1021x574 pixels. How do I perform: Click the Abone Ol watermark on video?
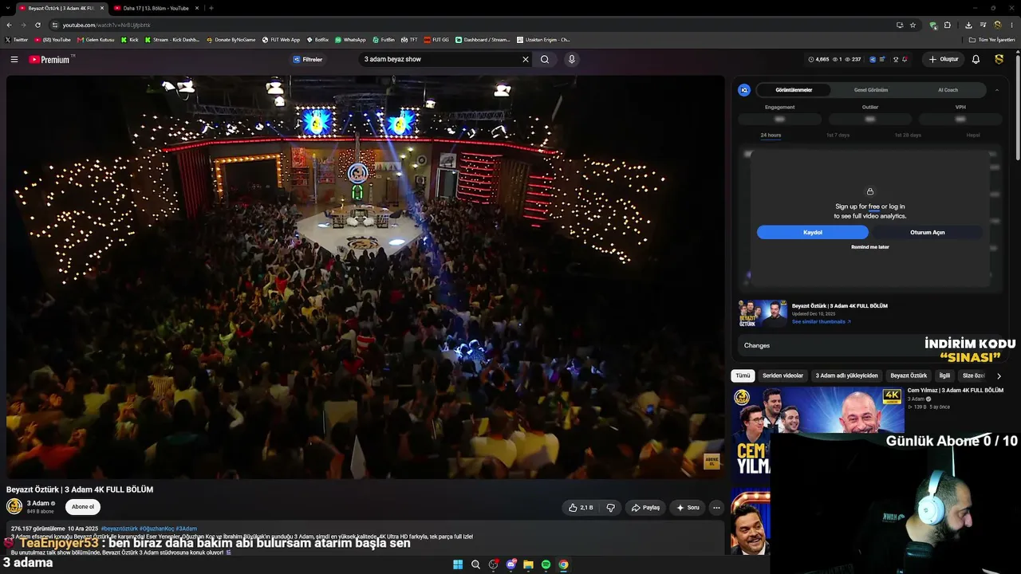pyautogui.click(x=712, y=462)
